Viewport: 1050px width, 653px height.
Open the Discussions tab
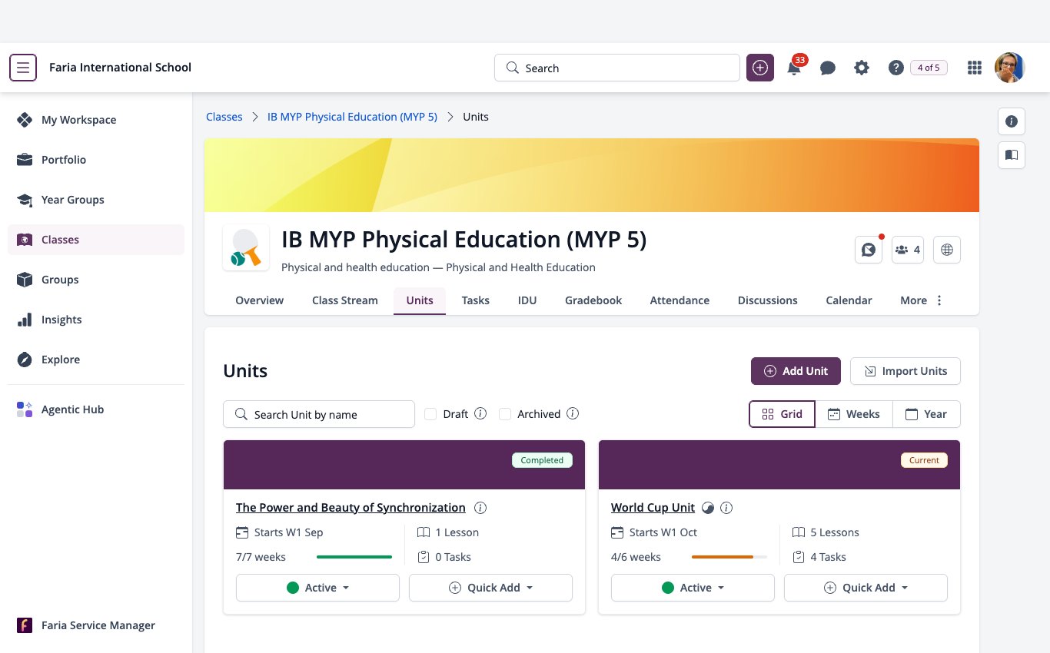coord(768,300)
